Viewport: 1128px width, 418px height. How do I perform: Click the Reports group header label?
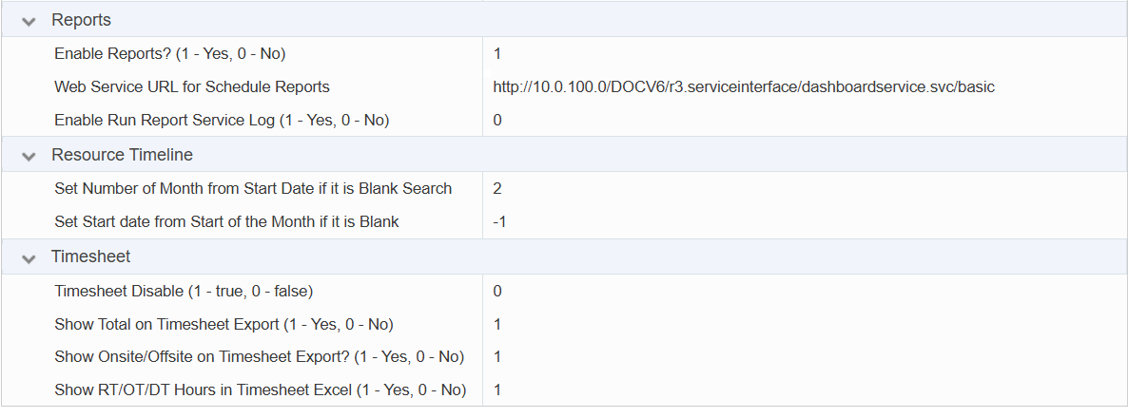pos(81,20)
